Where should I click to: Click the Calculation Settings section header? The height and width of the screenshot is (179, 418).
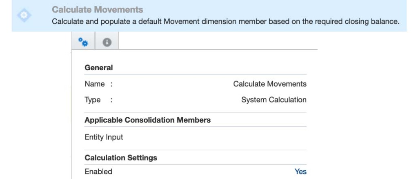point(121,157)
